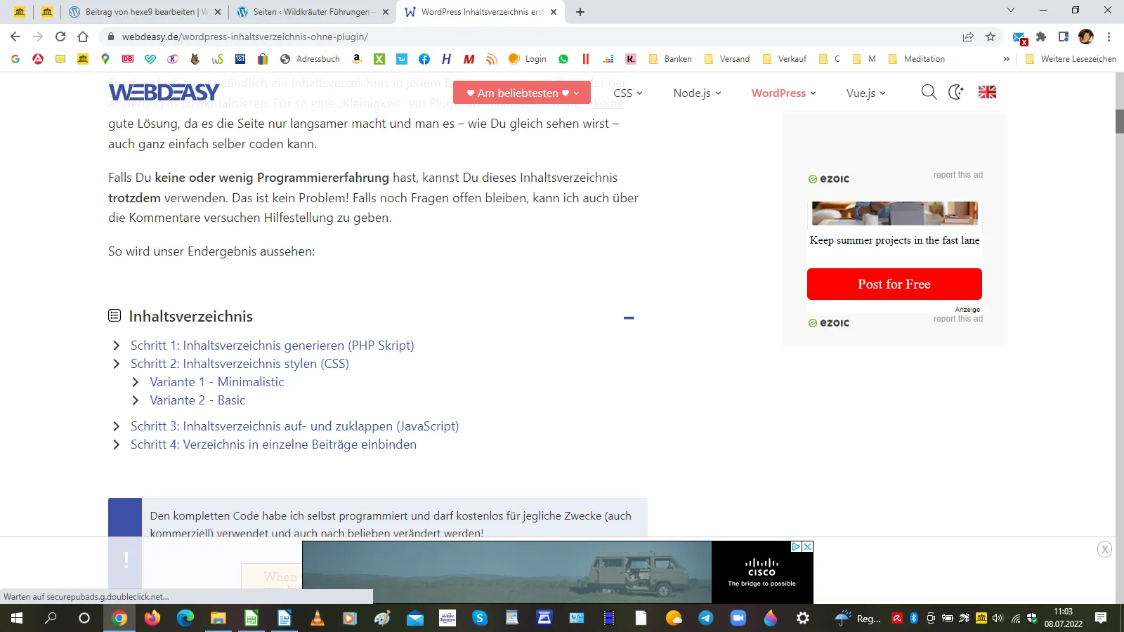
Task: Jump to Schritt 3 auf- und zuklappen link
Action: (x=294, y=426)
